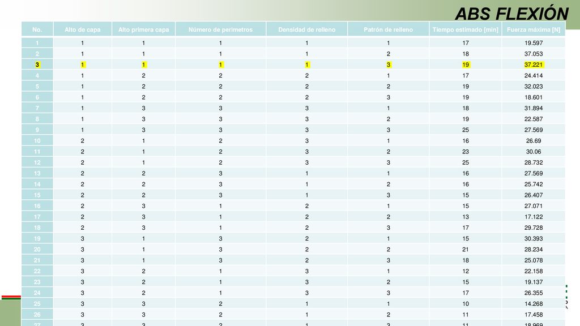
Task: Click the force value 17.122
Action: 534,217
